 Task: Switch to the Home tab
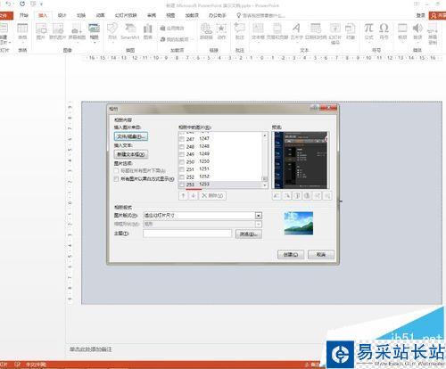(x=24, y=15)
